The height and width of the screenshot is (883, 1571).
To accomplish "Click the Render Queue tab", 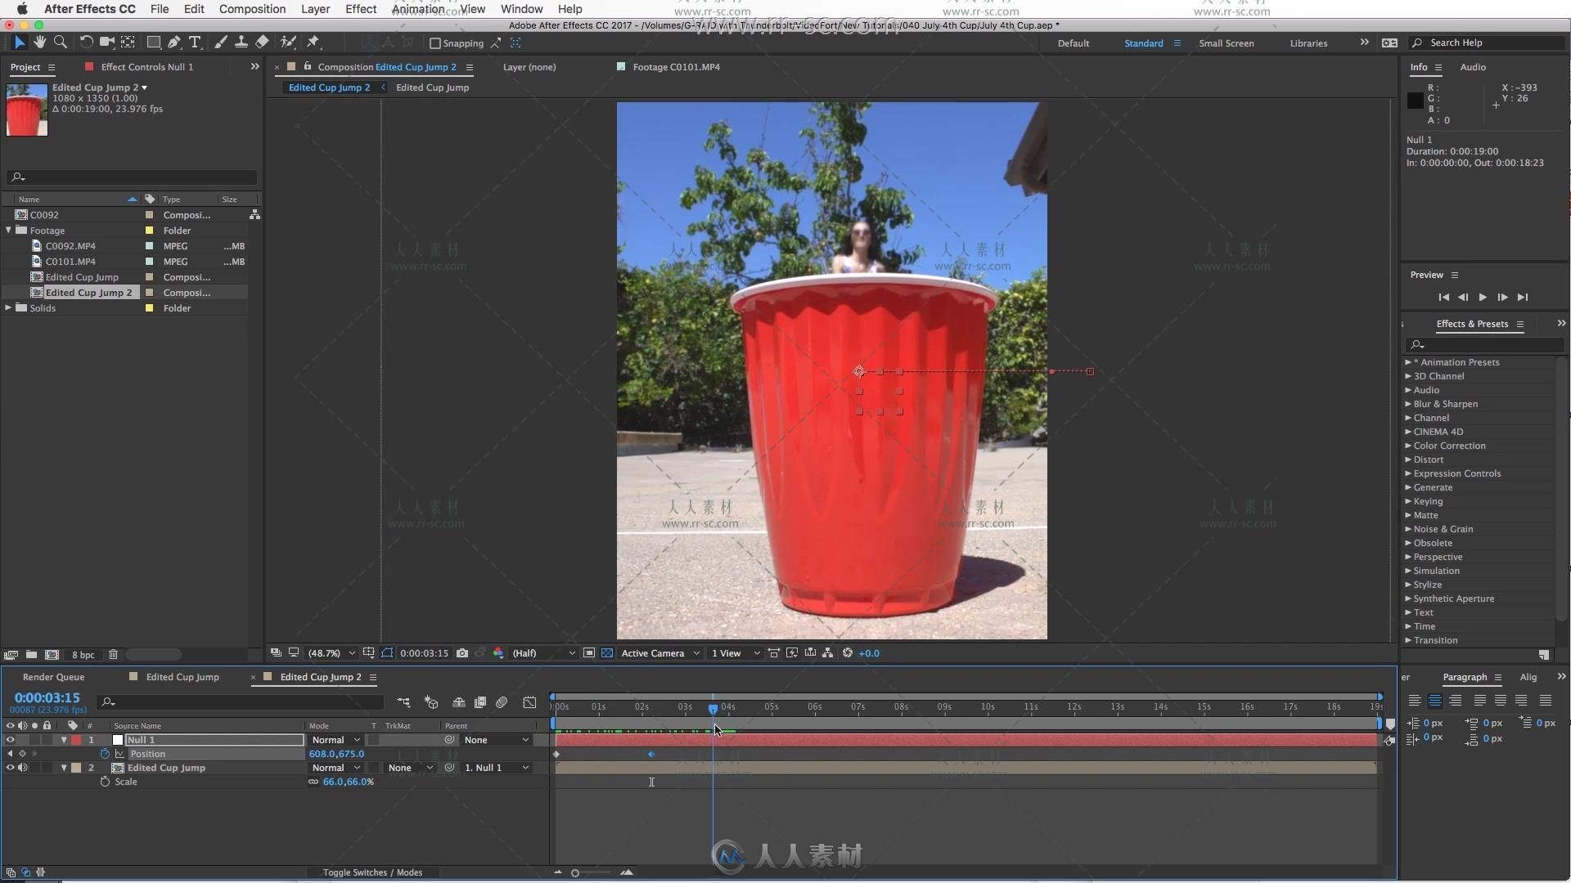I will point(53,676).
